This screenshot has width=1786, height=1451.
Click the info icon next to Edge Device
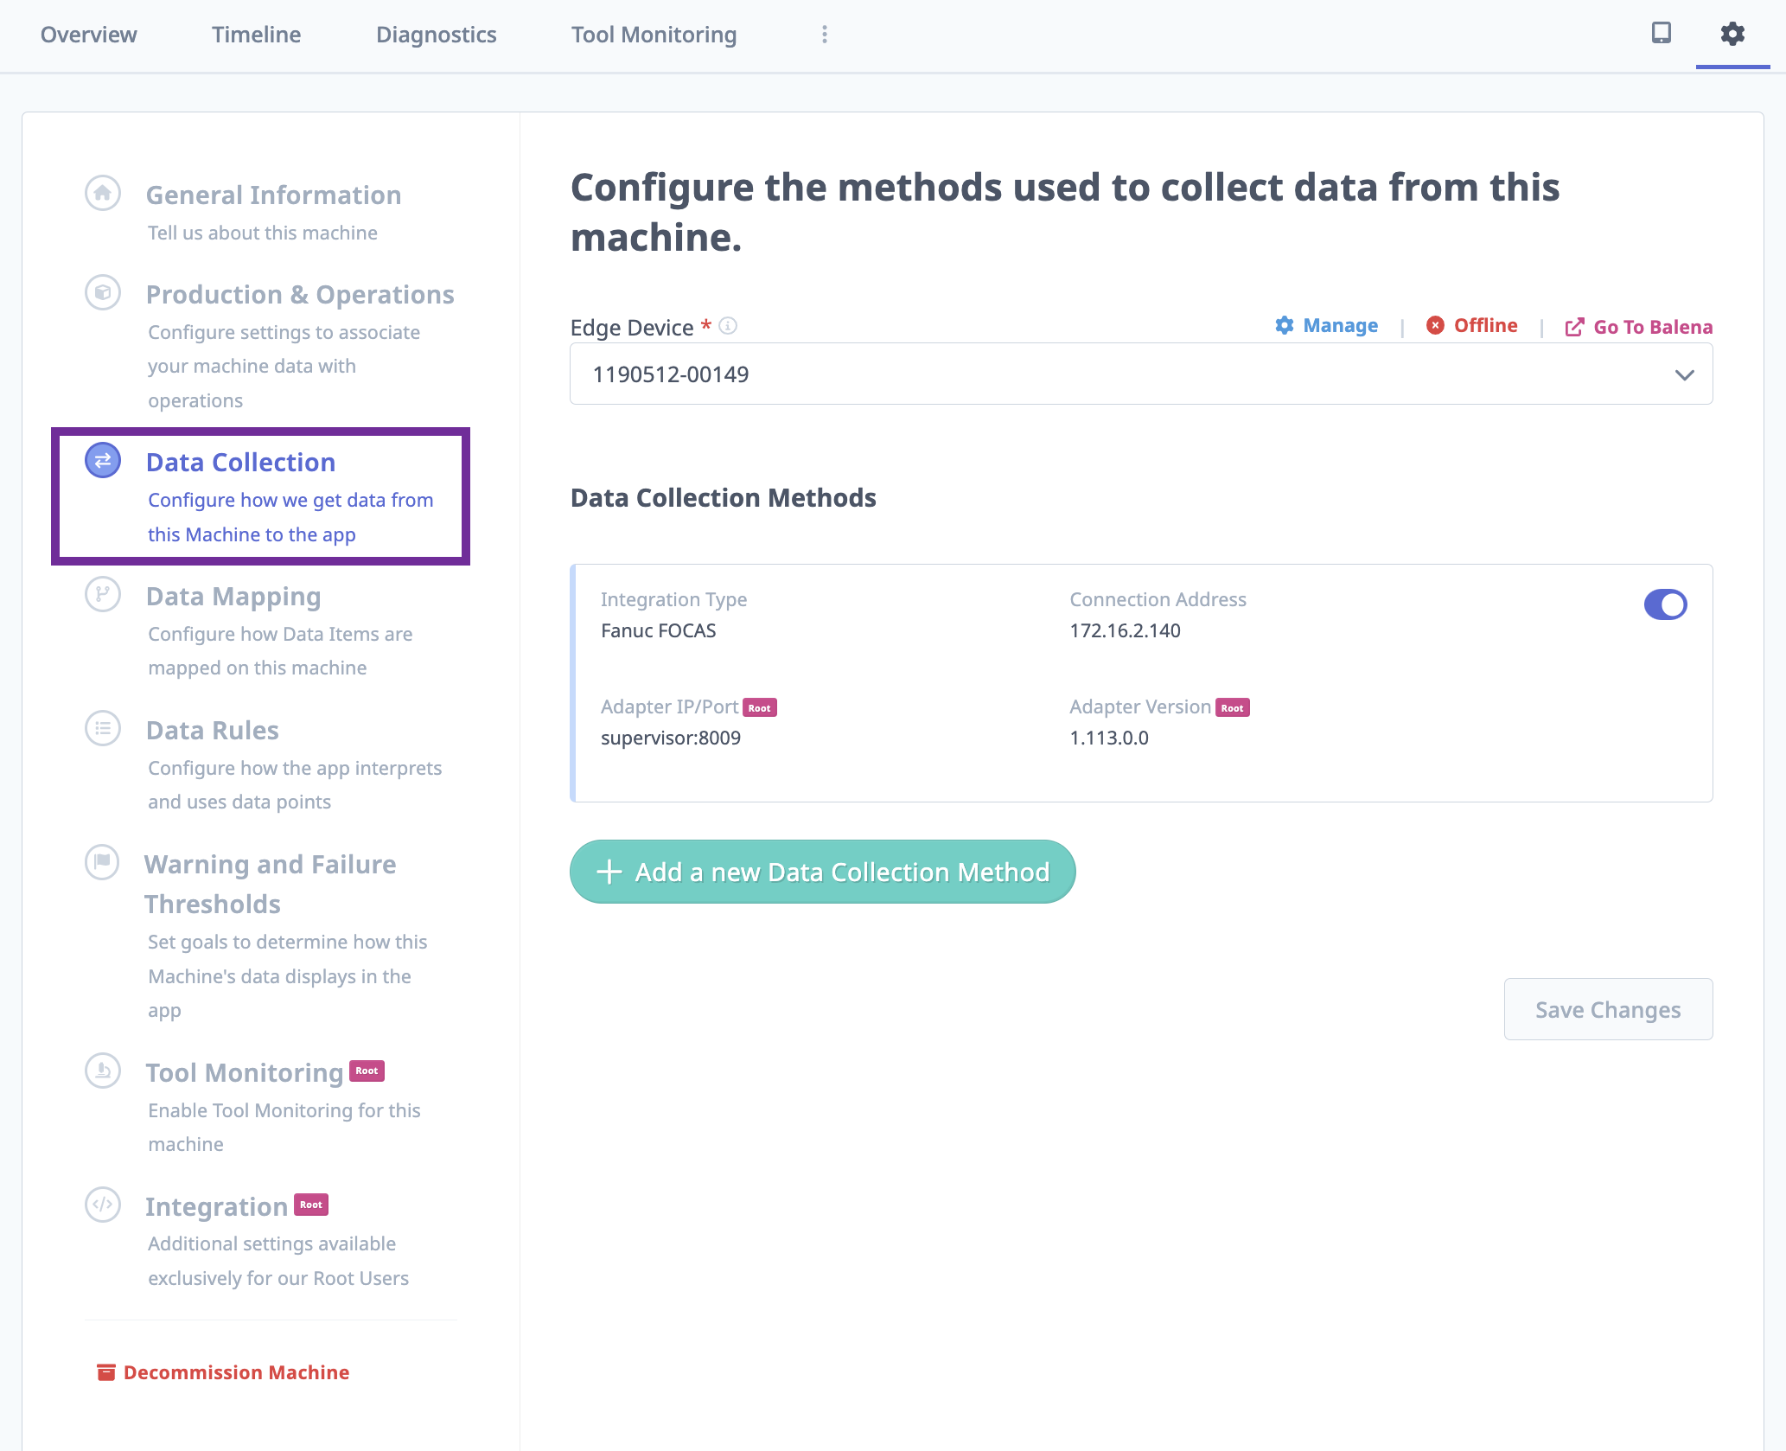pyautogui.click(x=729, y=326)
